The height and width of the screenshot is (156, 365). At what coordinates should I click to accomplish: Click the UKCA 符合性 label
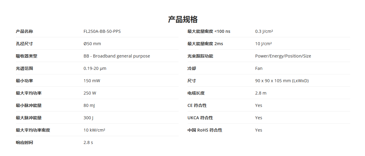(x=200, y=118)
